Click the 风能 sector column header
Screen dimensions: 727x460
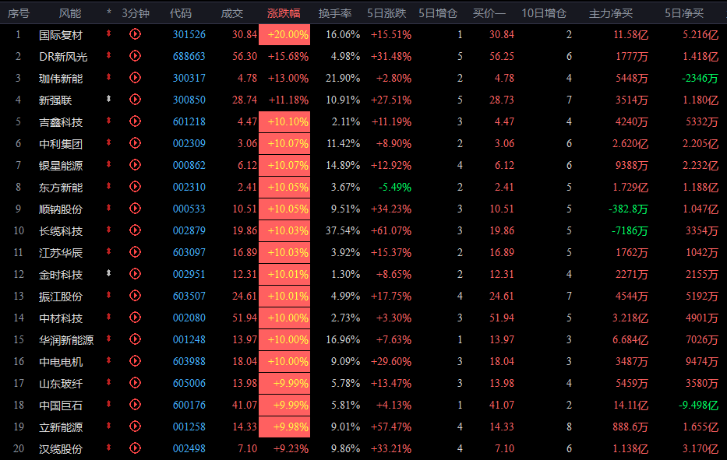(x=70, y=13)
